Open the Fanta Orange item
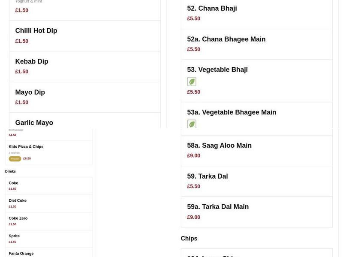 pos(20,253)
